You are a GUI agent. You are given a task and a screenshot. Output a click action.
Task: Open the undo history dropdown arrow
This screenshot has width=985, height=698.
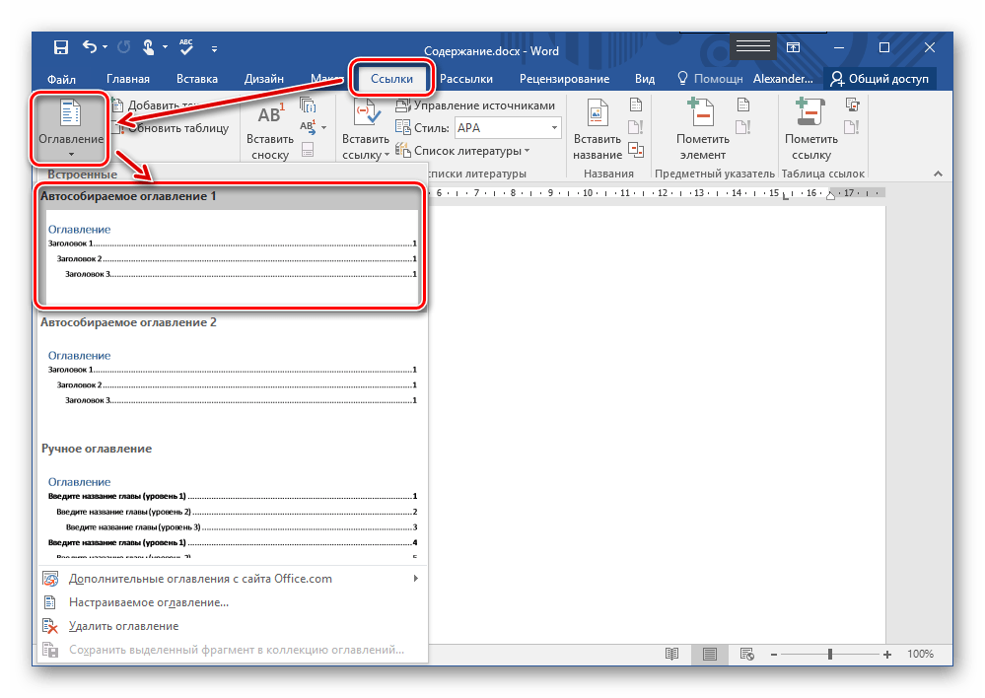(105, 47)
